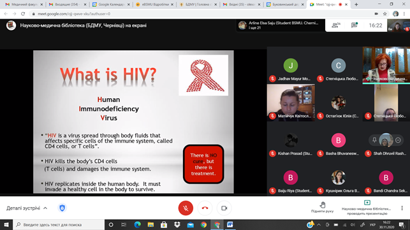Click the red hang up call button
Screen dimensions: 410x230
(x=205, y=208)
